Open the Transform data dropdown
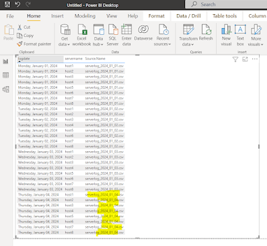 188,35
